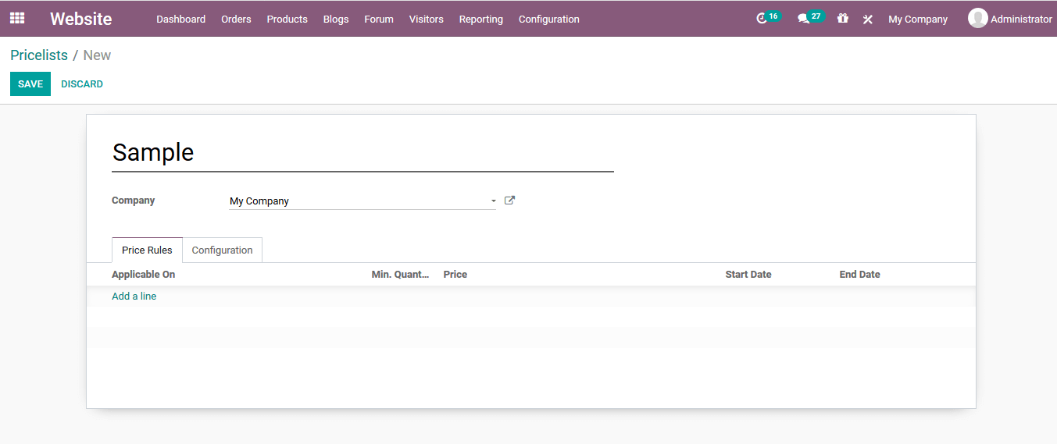
Task: Open the conversations chat bubble icon
Action: tap(803, 19)
